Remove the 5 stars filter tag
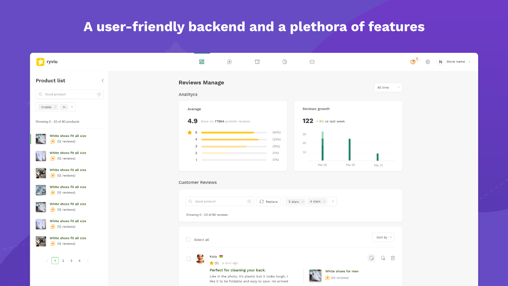Screen dimensions: 508x286 click(303, 202)
